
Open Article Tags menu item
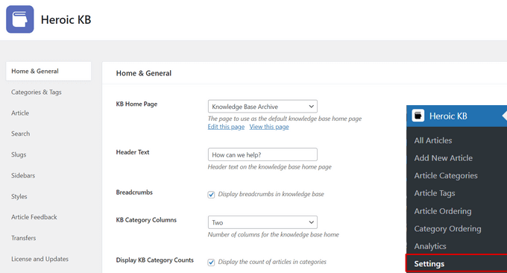pos(435,193)
